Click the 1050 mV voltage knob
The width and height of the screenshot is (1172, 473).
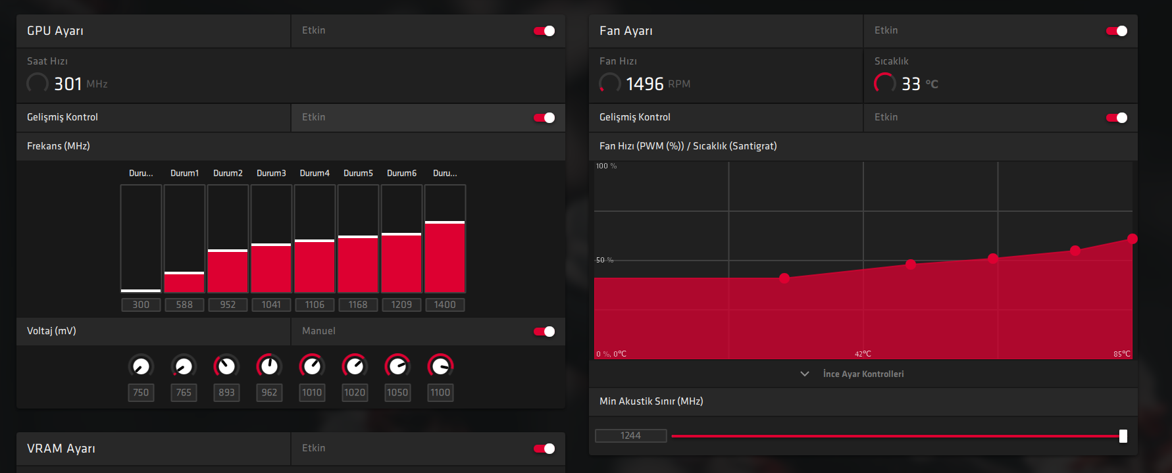pyautogui.click(x=397, y=366)
